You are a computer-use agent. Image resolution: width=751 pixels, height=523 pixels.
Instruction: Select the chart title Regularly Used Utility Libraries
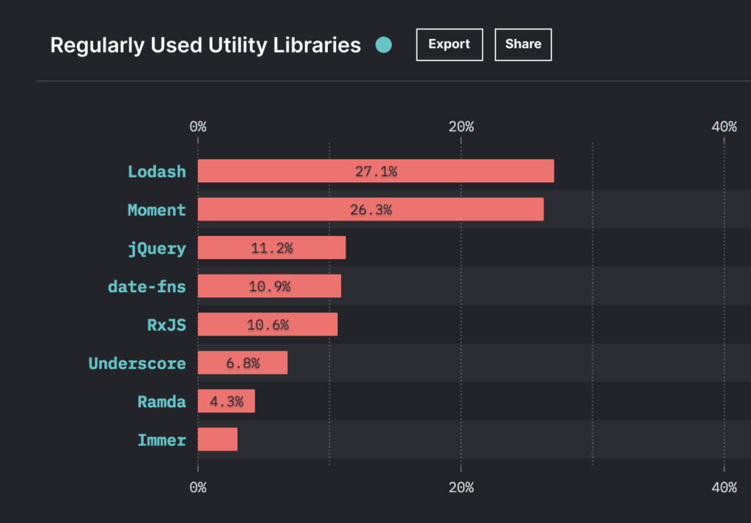205,45
